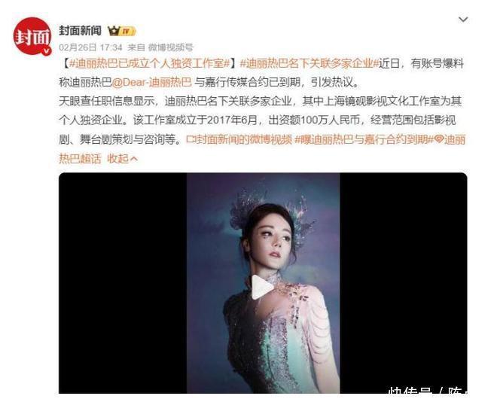
Task: Click the orange verified V badge on avatar
Action: [47, 50]
